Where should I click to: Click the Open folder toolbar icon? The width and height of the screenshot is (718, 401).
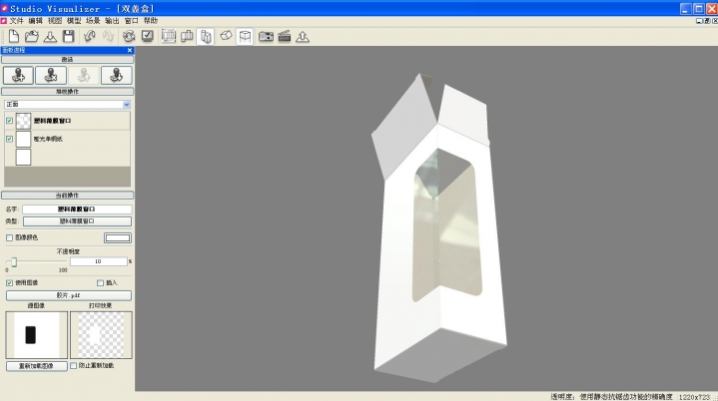point(32,36)
